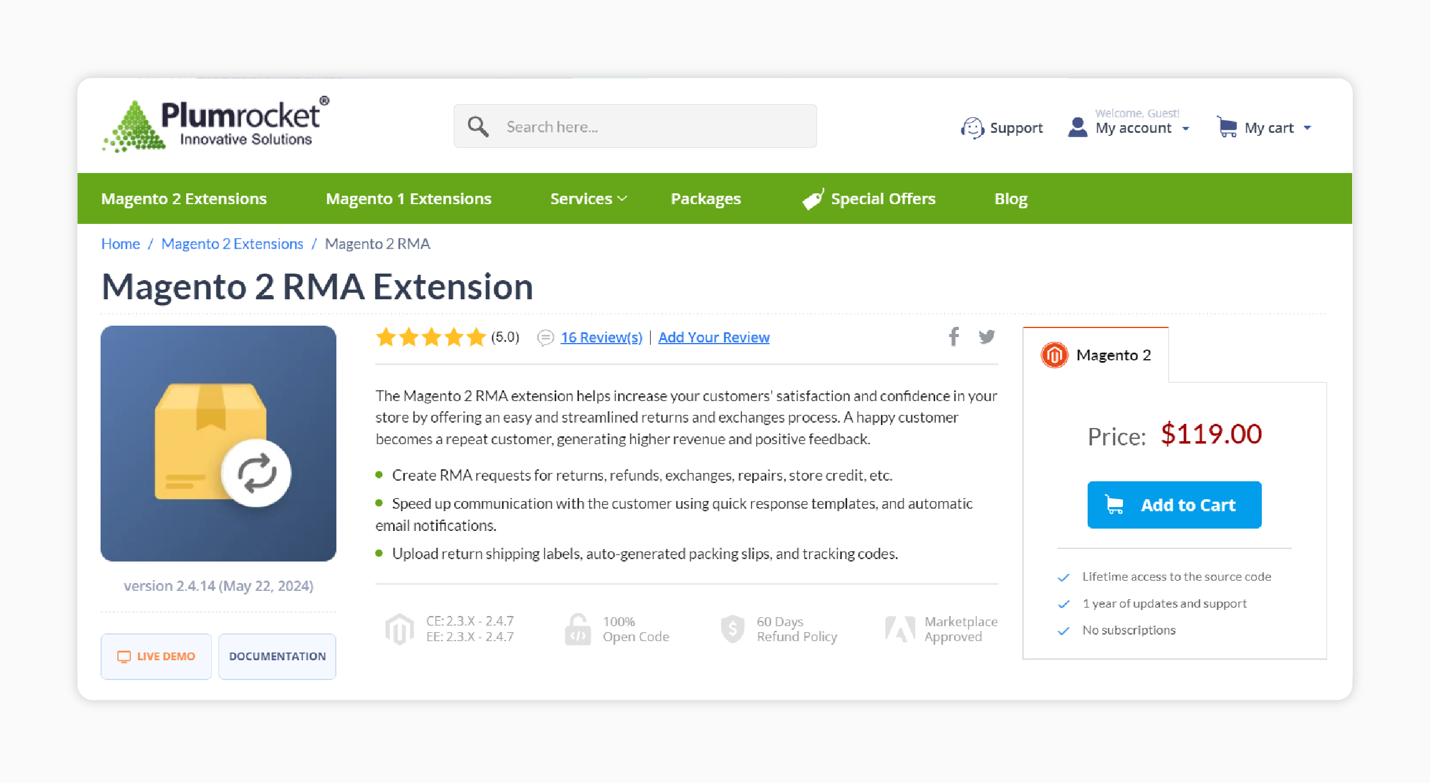Open the DOCUMENTATION button
This screenshot has height=783, width=1430.
[x=277, y=657]
